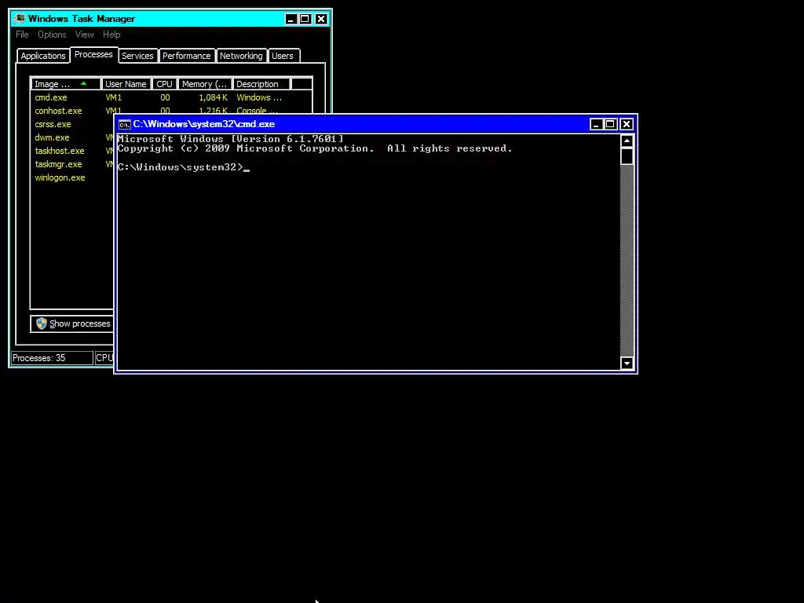Minimize the cmd.exe window
The width and height of the screenshot is (804, 603).
(596, 124)
